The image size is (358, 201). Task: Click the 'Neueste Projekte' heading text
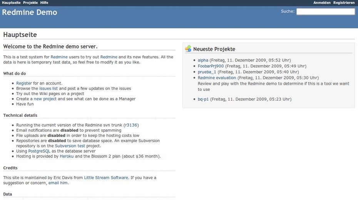pyautogui.click(x=214, y=49)
